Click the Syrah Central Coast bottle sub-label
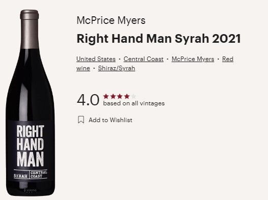The width and height of the screenshot is (268, 200). tap(31, 174)
